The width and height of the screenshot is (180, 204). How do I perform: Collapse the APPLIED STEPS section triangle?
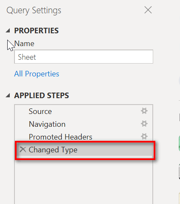pyautogui.click(x=8, y=95)
